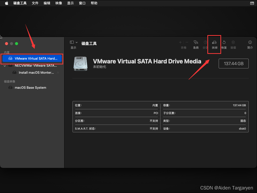Collapse the NECVMWar VMware SATA disclosure chevron
The width and height of the screenshot is (257, 193).
(x=5, y=66)
